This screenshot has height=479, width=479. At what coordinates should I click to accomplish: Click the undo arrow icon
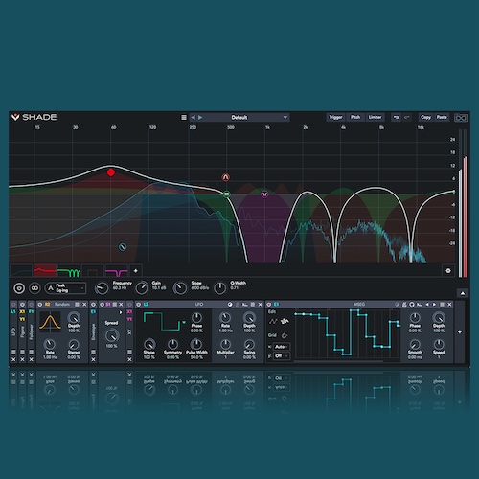(397, 117)
